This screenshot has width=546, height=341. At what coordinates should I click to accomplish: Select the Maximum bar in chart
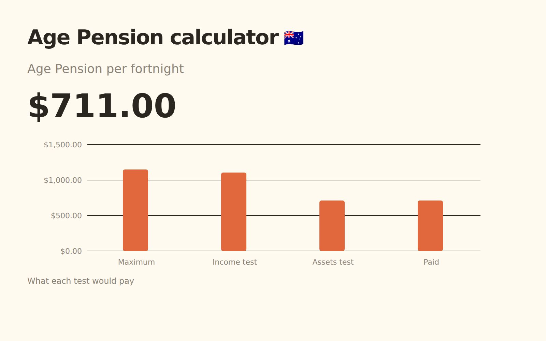click(135, 210)
